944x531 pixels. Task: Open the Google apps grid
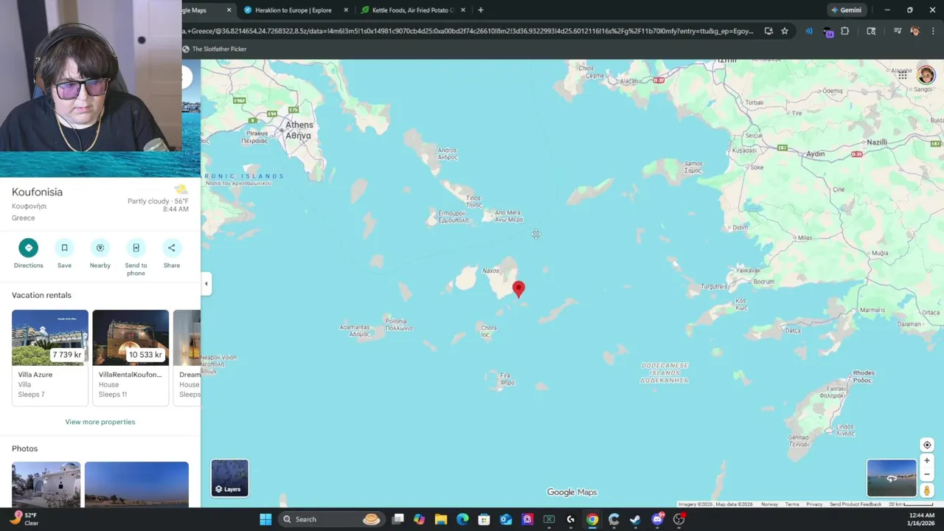903,75
